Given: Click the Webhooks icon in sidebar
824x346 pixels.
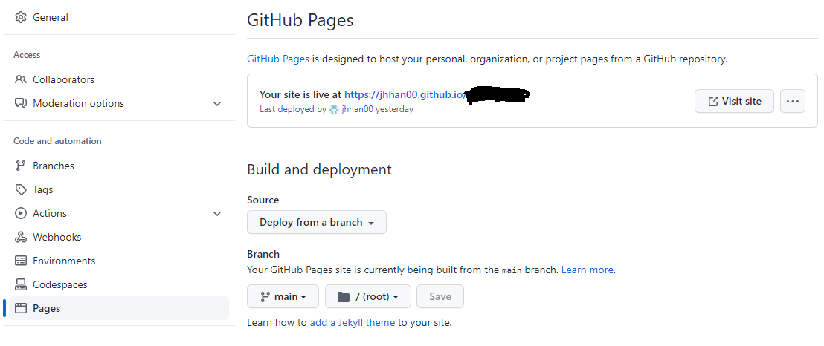Looking at the screenshot, I should tap(21, 238).
